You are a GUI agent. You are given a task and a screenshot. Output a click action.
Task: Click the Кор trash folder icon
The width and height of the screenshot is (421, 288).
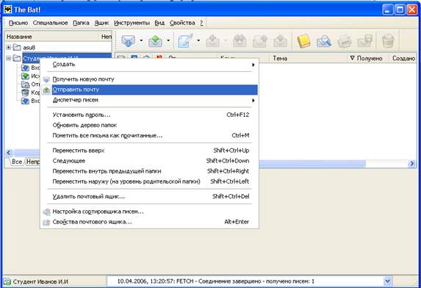coord(25,93)
